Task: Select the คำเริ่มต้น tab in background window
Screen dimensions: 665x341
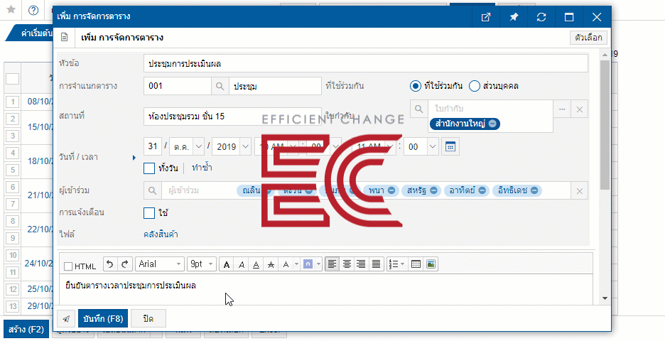Action: [x=35, y=33]
